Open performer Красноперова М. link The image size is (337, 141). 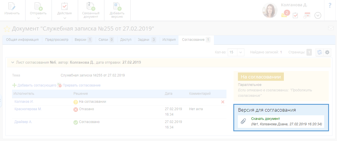[x=28, y=109]
